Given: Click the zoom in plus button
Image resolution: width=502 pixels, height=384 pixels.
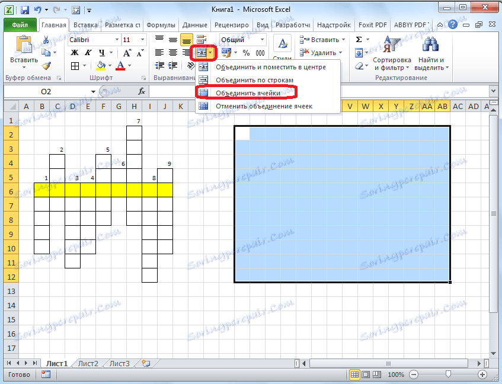Looking at the screenshot, I should [482, 375].
